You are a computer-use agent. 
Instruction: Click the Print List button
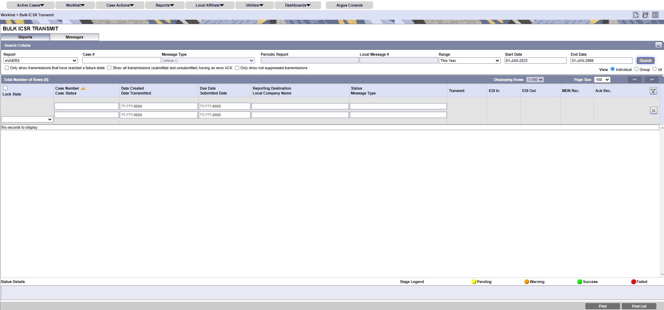[639, 306]
